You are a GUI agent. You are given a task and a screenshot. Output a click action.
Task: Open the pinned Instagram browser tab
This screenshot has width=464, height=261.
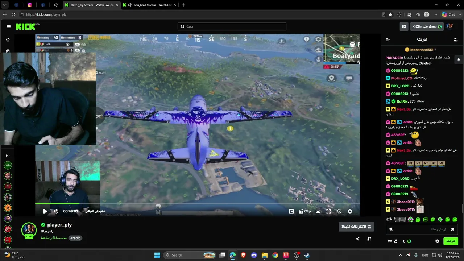tap(30, 5)
